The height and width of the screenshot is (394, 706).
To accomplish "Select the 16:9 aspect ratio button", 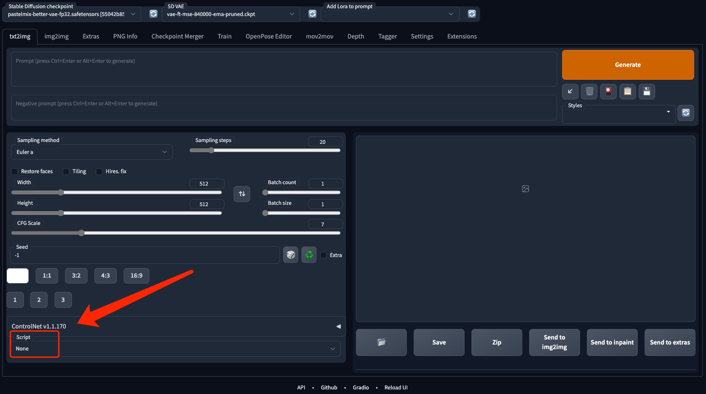I will tap(137, 276).
